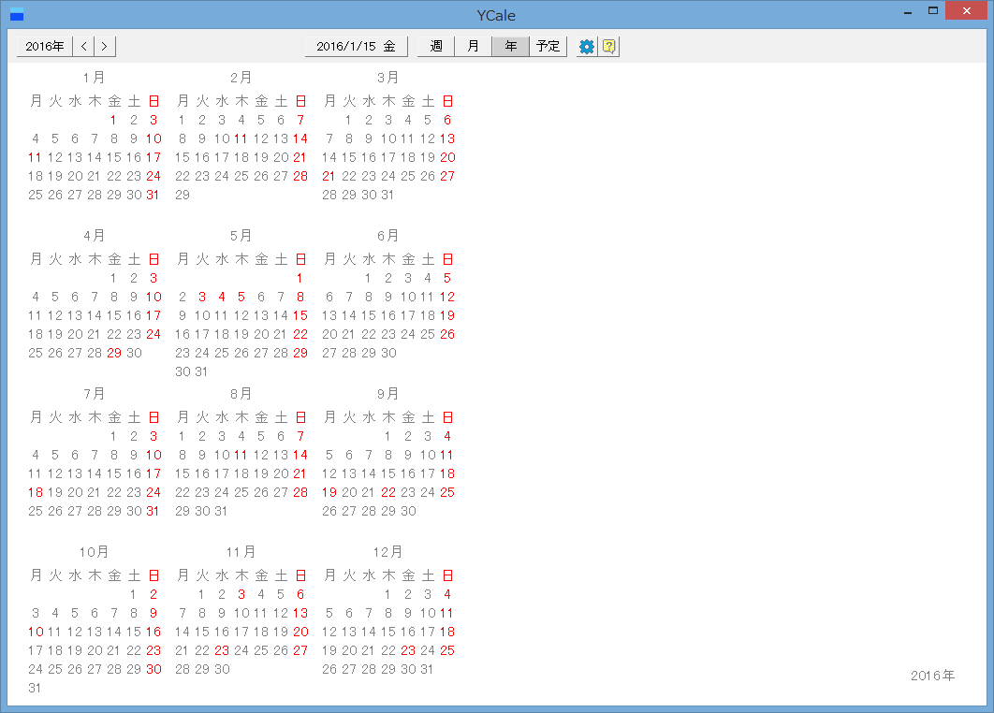Select June 30 date

point(388,353)
